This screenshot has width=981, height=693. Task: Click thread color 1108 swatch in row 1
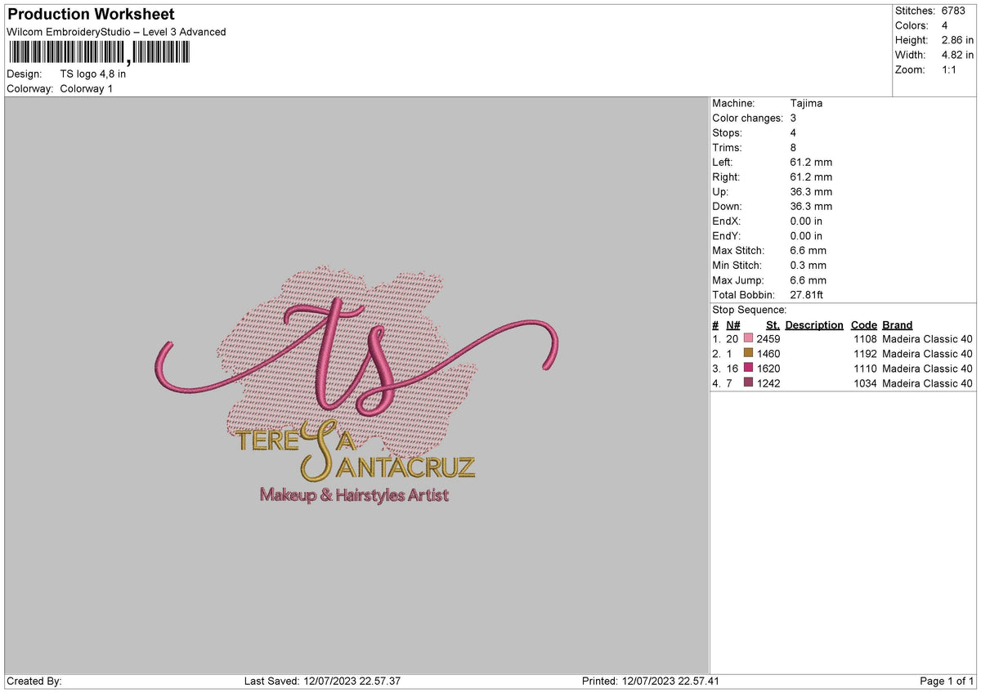coord(748,338)
